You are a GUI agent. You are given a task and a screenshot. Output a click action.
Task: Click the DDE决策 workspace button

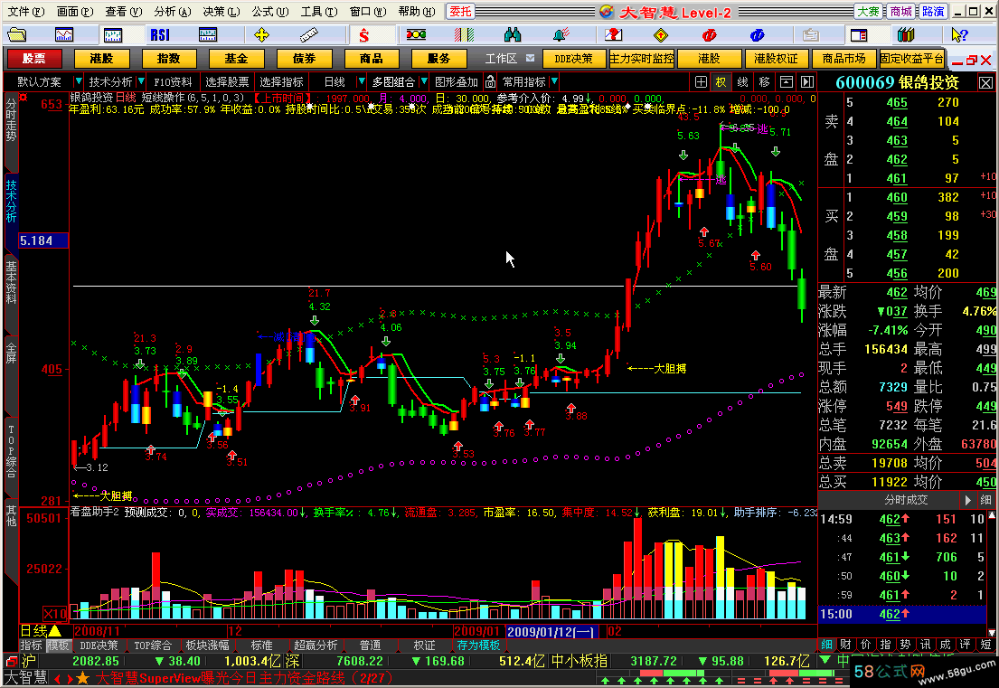coord(573,59)
